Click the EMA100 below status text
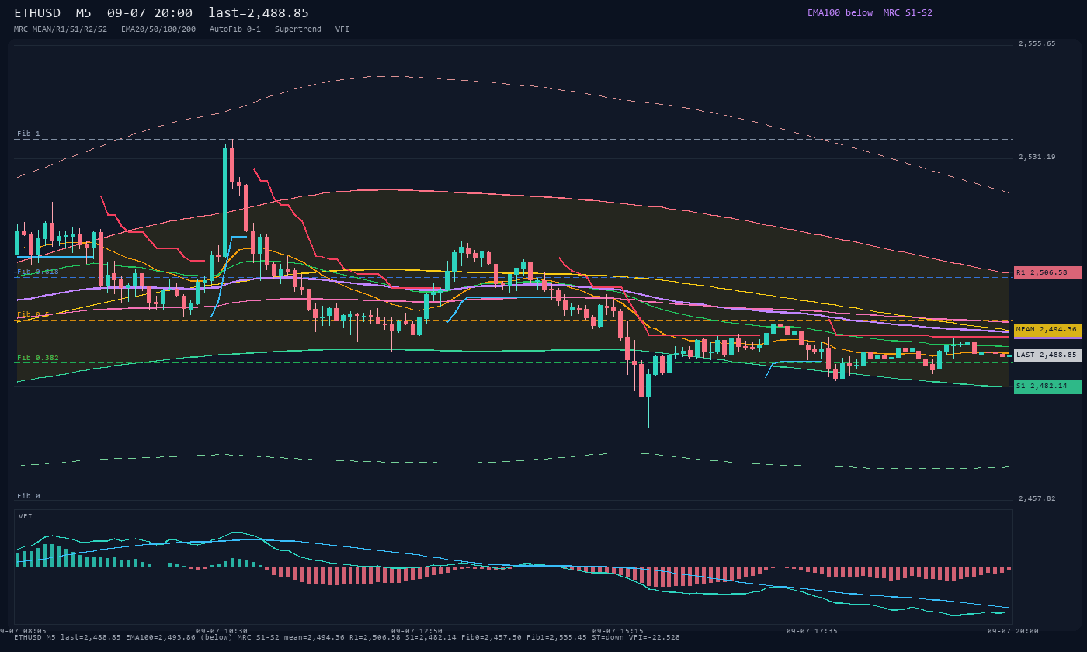The width and height of the screenshot is (1087, 652). click(840, 12)
